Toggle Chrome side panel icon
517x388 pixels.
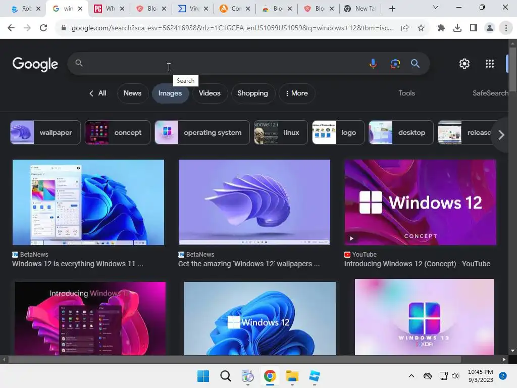tap(474, 28)
